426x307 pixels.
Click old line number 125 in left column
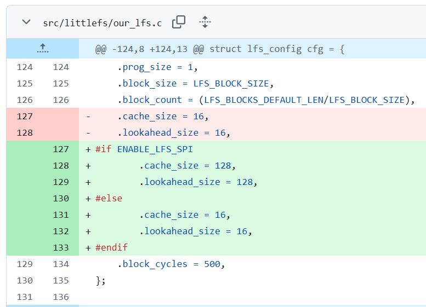click(25, 84)
